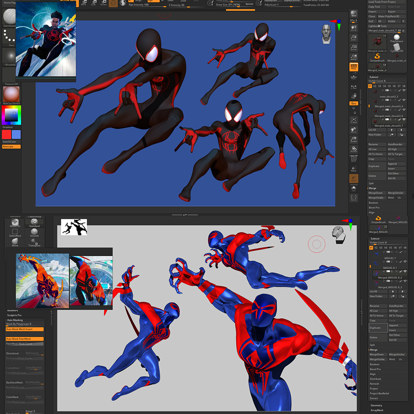This screenshot has height=414, width=414.
Task: Toggle eye of Merged_MIGUEL 8_3 subtool
Action: point(405,281)
